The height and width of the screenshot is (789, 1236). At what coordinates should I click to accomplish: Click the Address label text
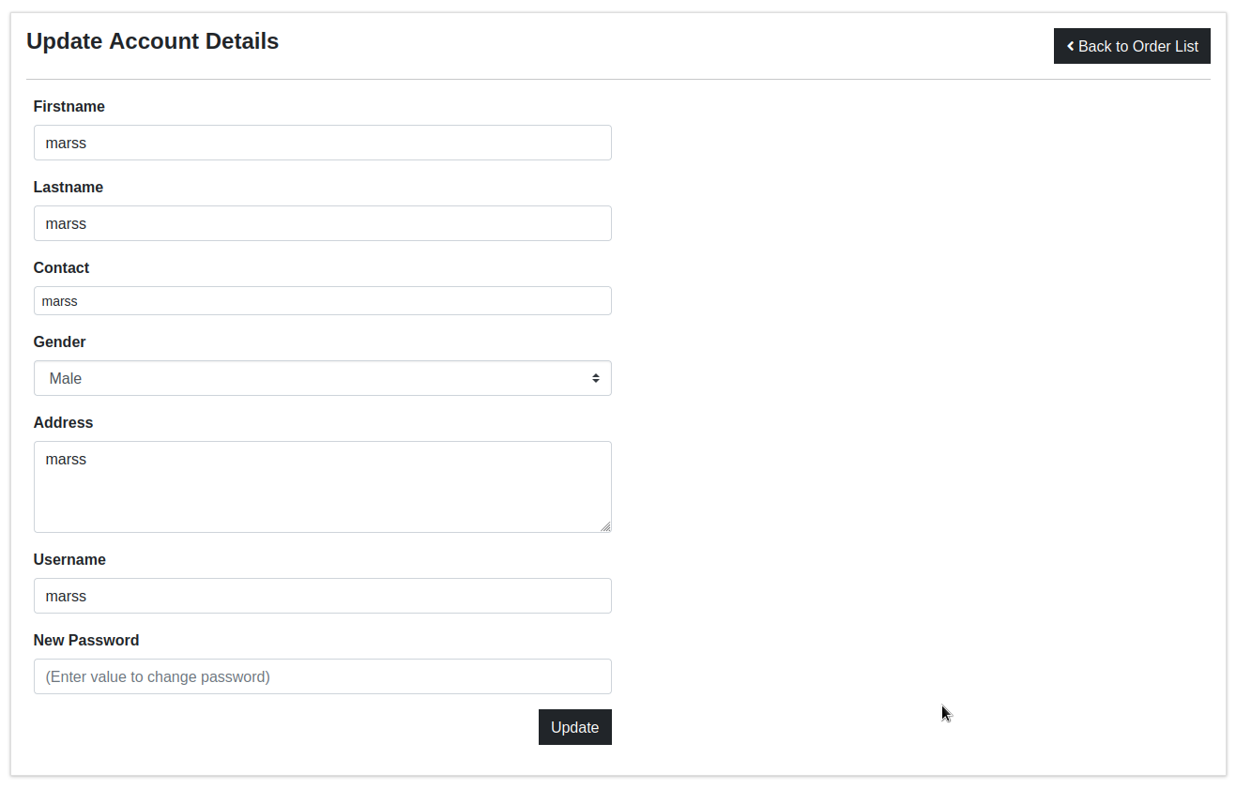coord(64,423)
